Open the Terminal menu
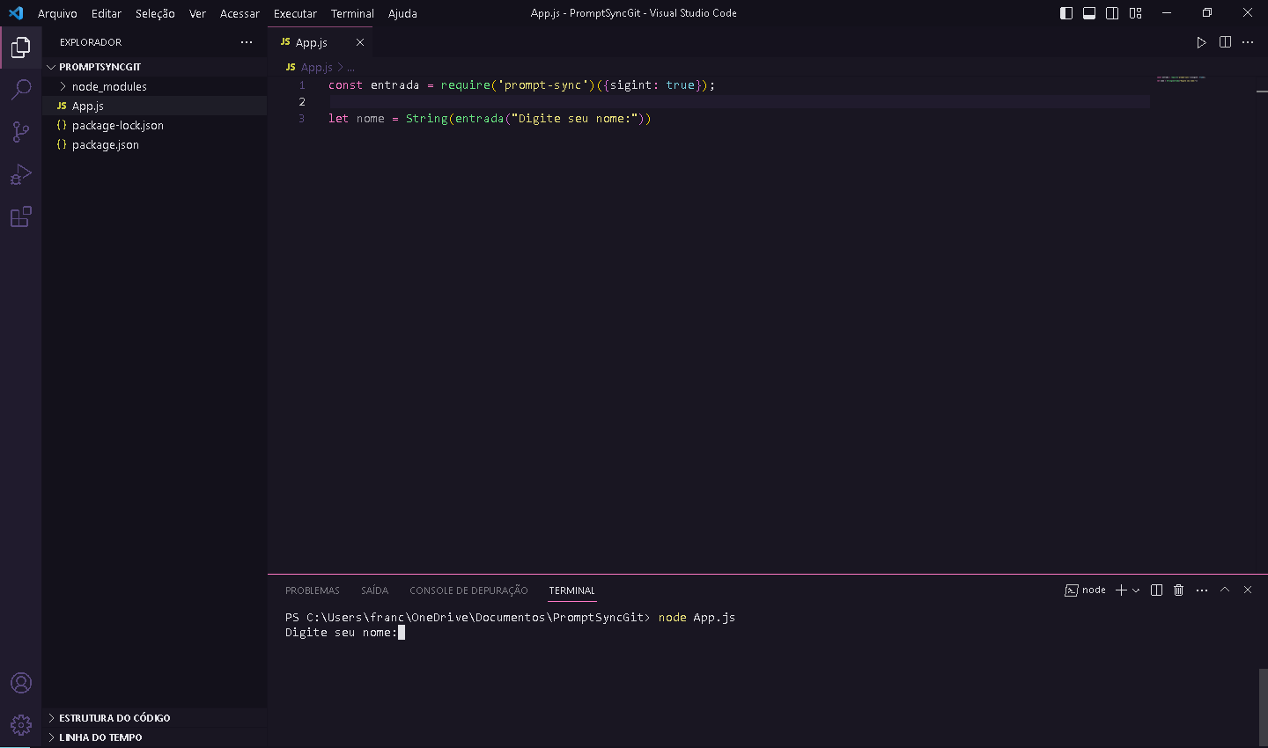Viewport: 1268px width, 748px height. [x=351, y=13]
